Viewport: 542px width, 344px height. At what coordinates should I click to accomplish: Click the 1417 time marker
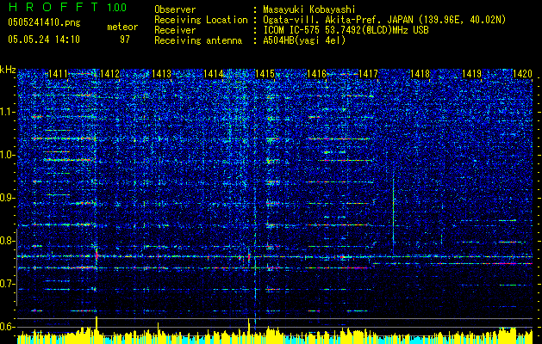369,73
